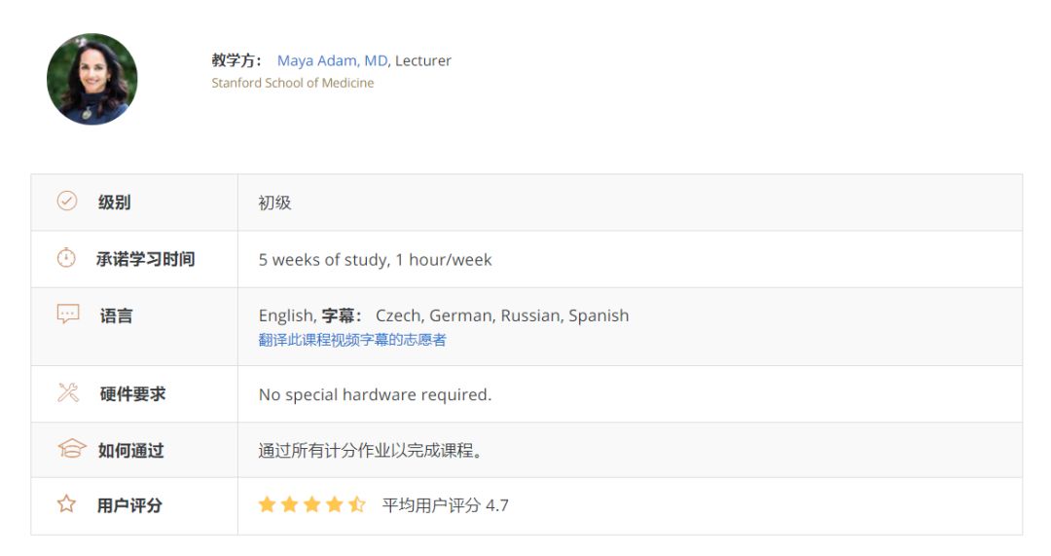Click the graduation cap icon beside 如何通过

(x=72, y=448)
